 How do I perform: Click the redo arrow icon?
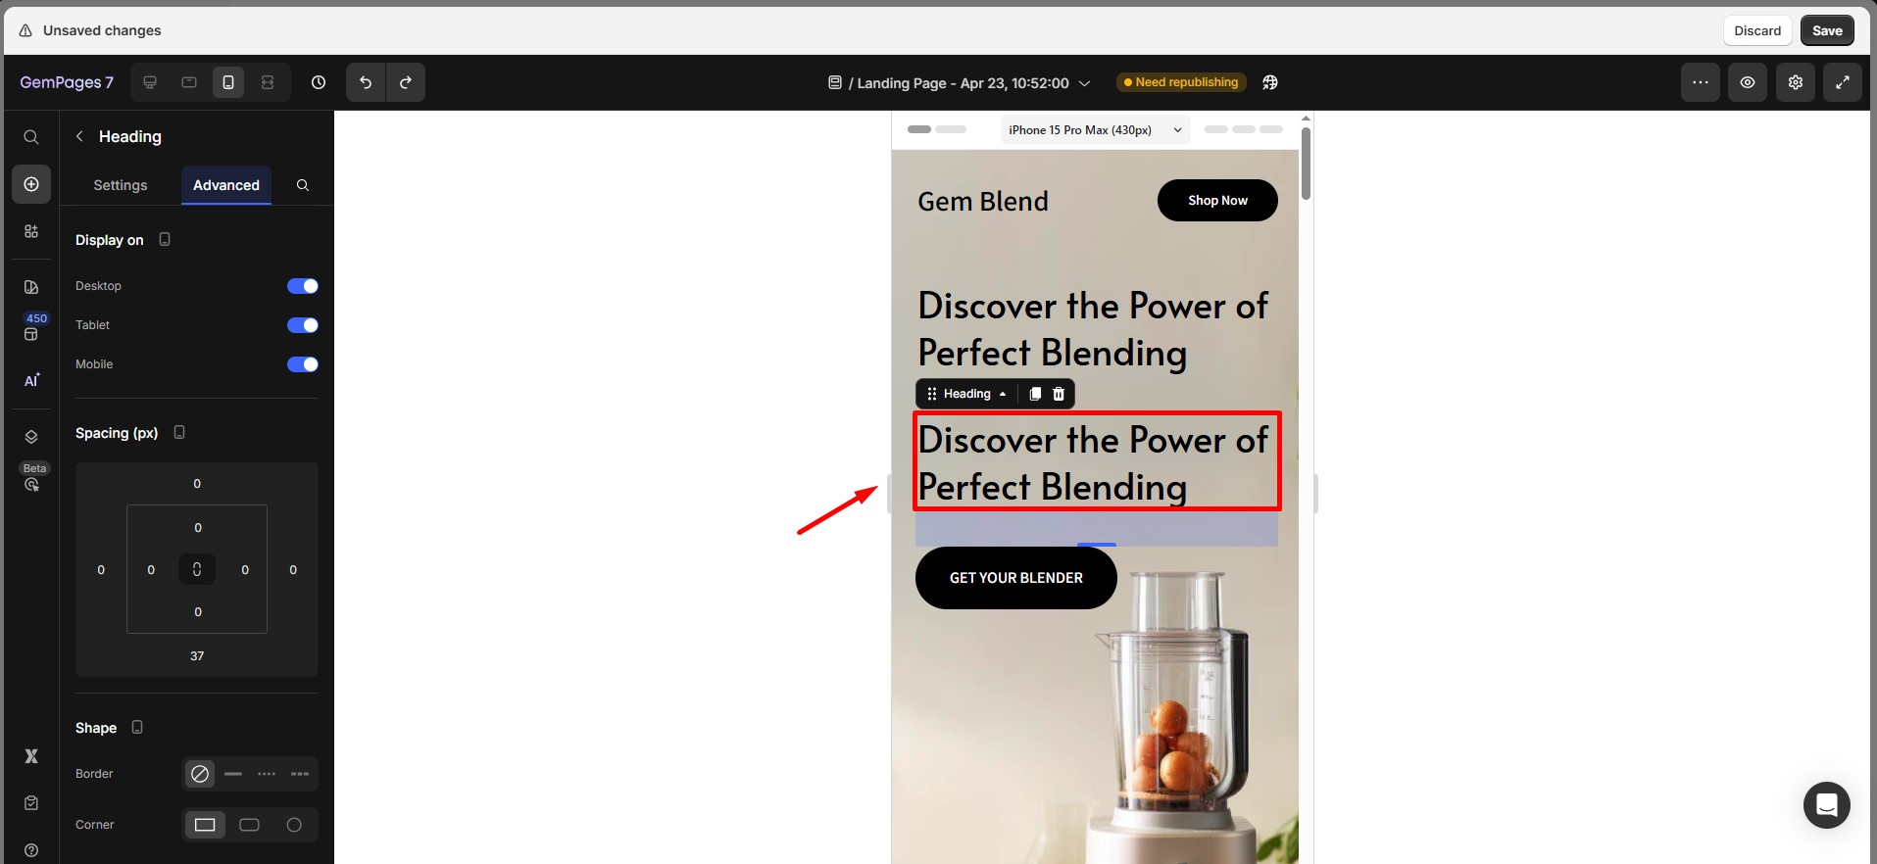[406, 82]
